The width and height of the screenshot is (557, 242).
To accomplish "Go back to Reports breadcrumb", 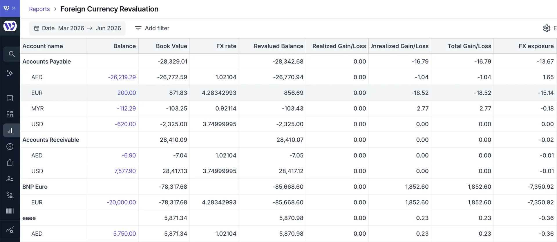I will click(39, 9).
